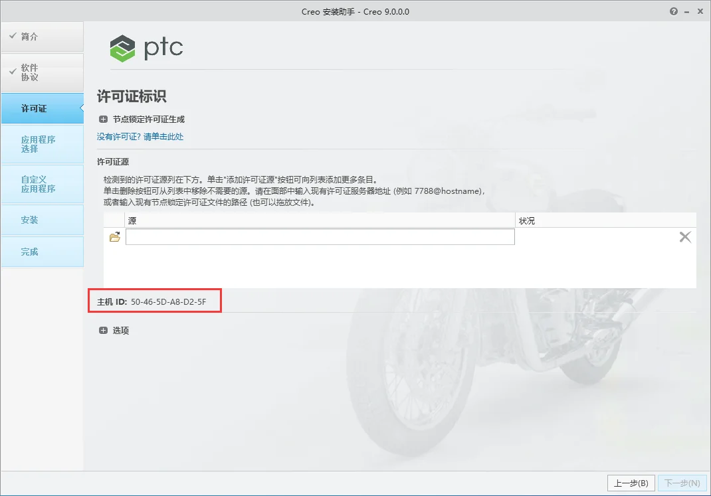Go to the 软件协议 step
Screen dimensions: 711x496
coord(42,72)
